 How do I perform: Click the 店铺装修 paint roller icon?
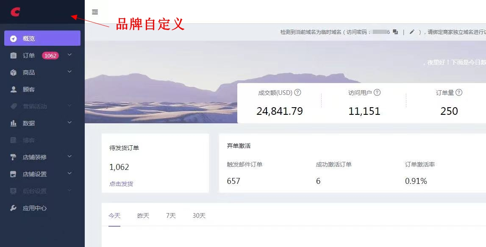(x=13, y=156)
